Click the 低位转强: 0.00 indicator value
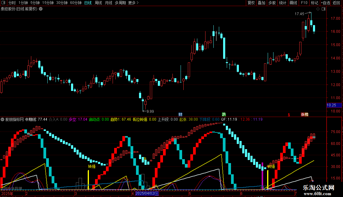 click(144, 119)
